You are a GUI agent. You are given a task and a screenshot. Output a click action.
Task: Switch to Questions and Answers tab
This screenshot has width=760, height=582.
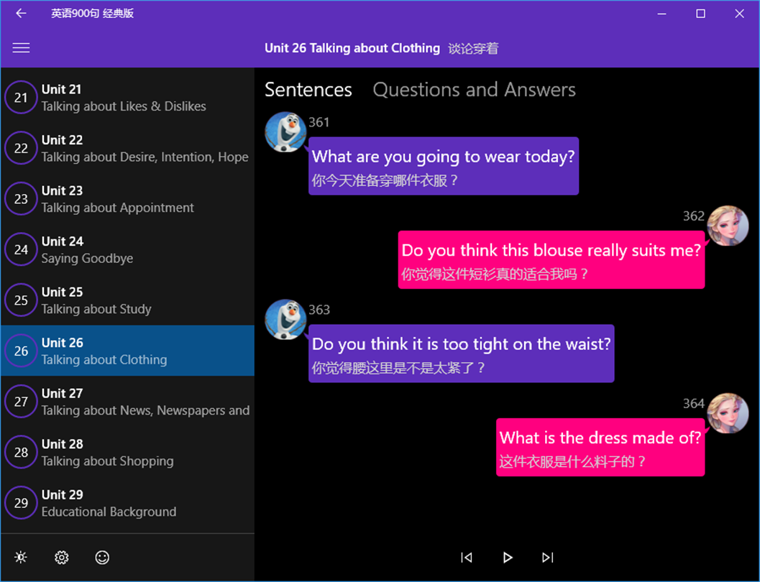point(474,90)
